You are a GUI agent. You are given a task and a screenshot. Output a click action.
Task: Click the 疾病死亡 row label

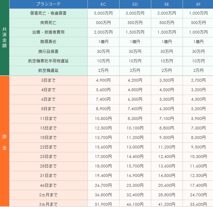[48, 23]
